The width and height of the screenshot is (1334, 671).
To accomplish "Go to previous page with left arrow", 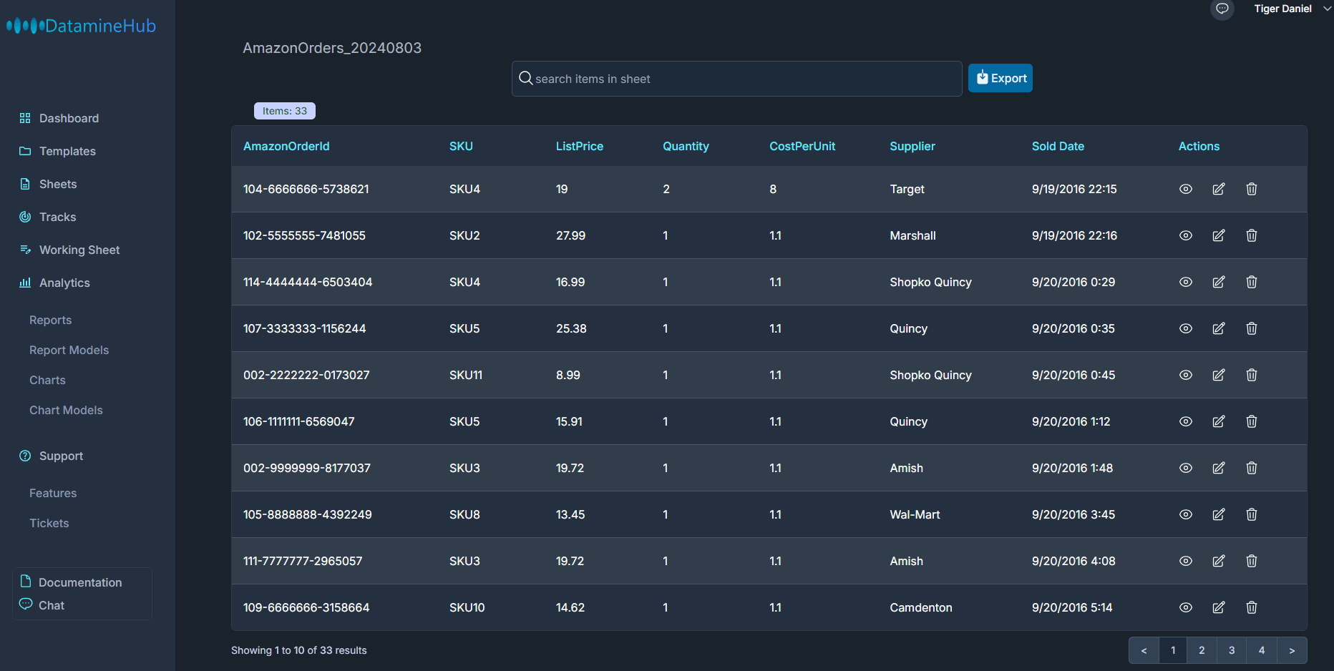I will 1144,650.
